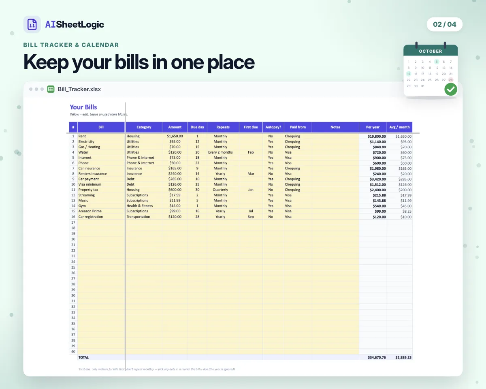
Task: Select the Gym bill cell
Action: [101, 206]
